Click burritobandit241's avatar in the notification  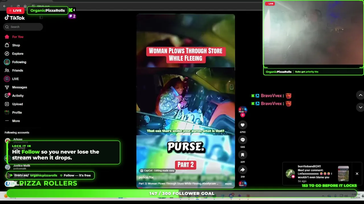(x=290, y=174)
